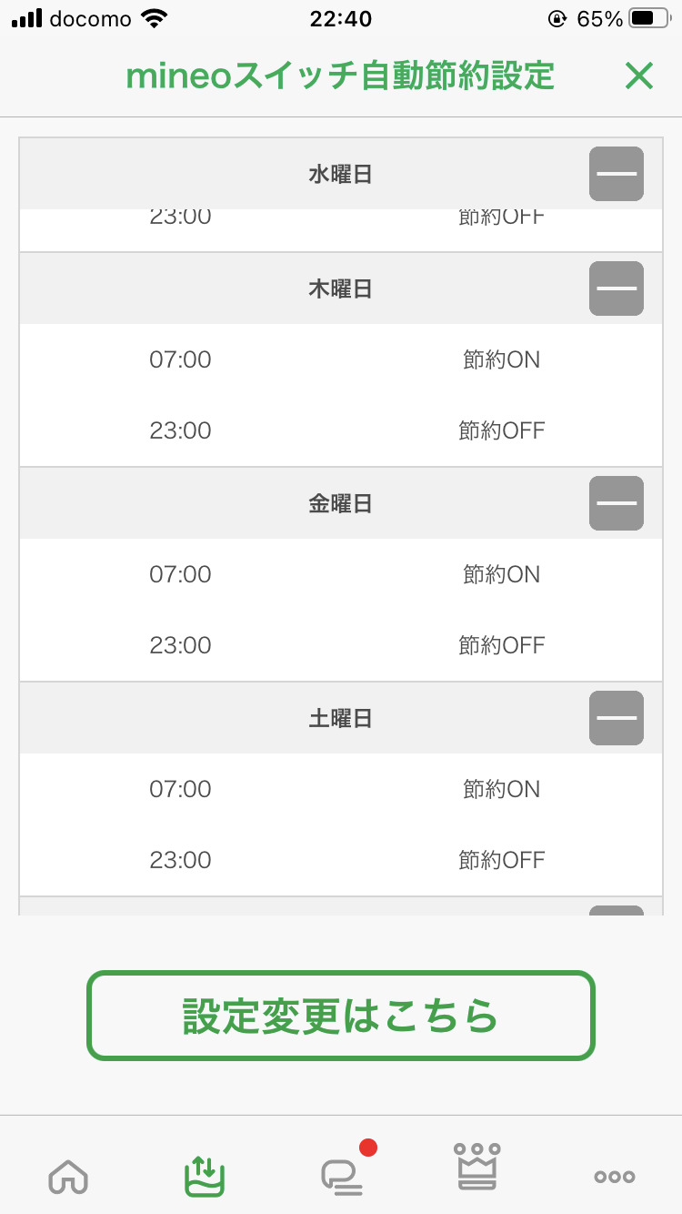Open the three-dot more menu icon
This screenshot has width=682, height=1214.
coord(615,1176)
